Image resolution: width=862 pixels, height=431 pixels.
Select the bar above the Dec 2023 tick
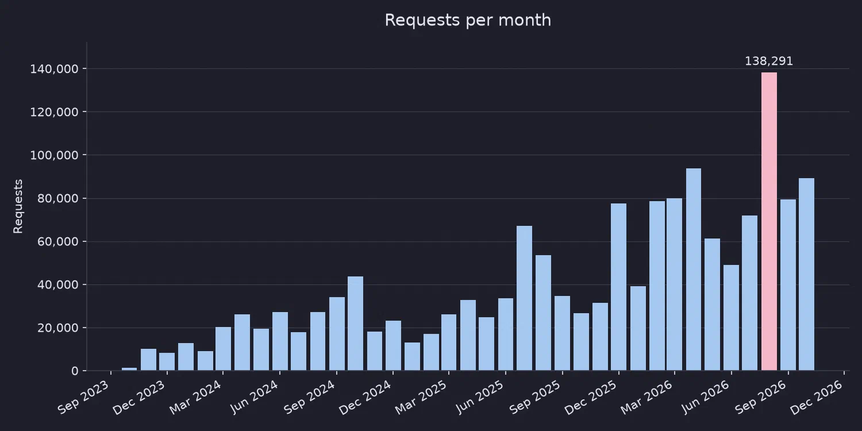click(x=167, y=361)
